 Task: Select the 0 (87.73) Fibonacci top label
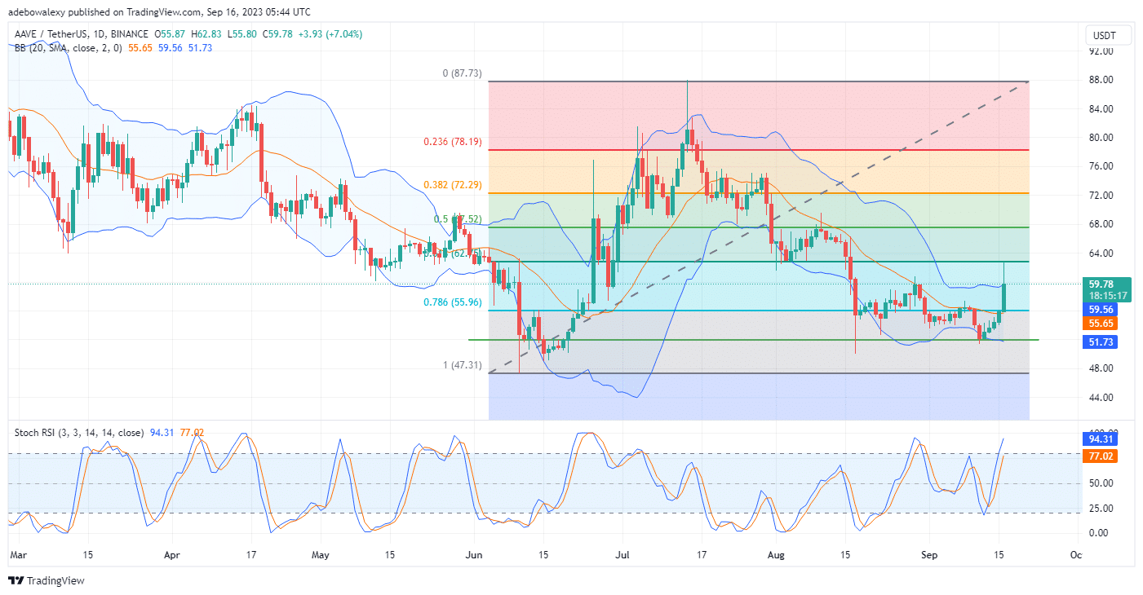click(x=462, y=73)
